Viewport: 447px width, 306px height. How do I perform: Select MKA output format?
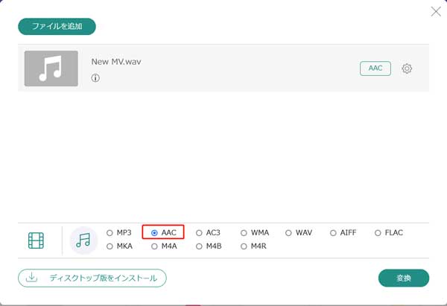110,246
